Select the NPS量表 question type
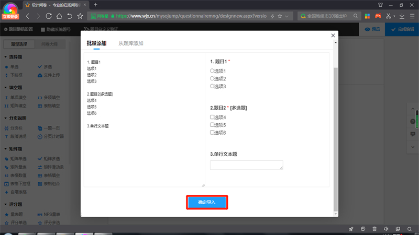This screenshot has width=419, height=235. pyautogui.click(x=49, y=214)
